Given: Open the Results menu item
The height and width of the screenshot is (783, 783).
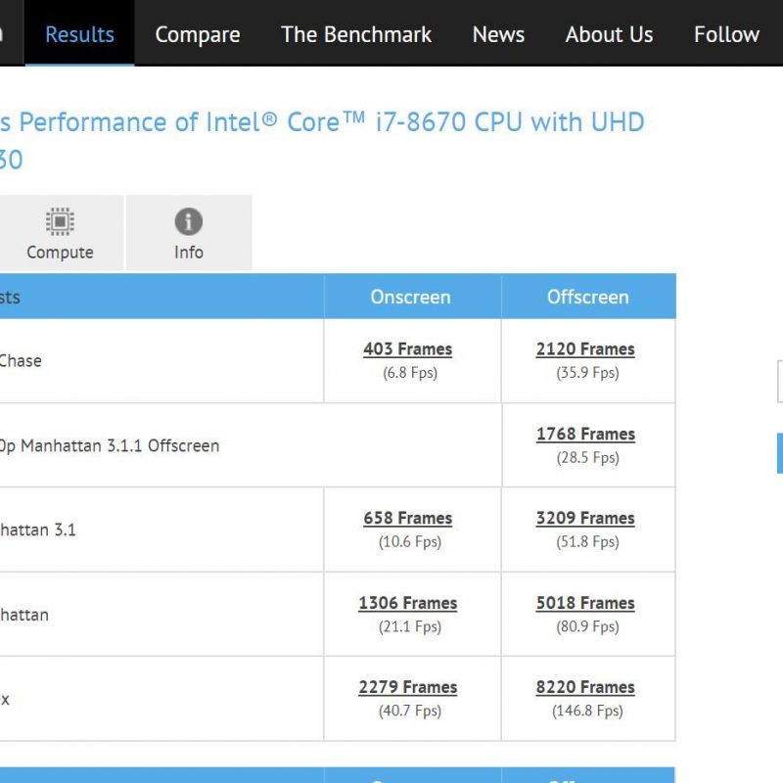Looking at the screenshot, I should (x=79, y=34).
